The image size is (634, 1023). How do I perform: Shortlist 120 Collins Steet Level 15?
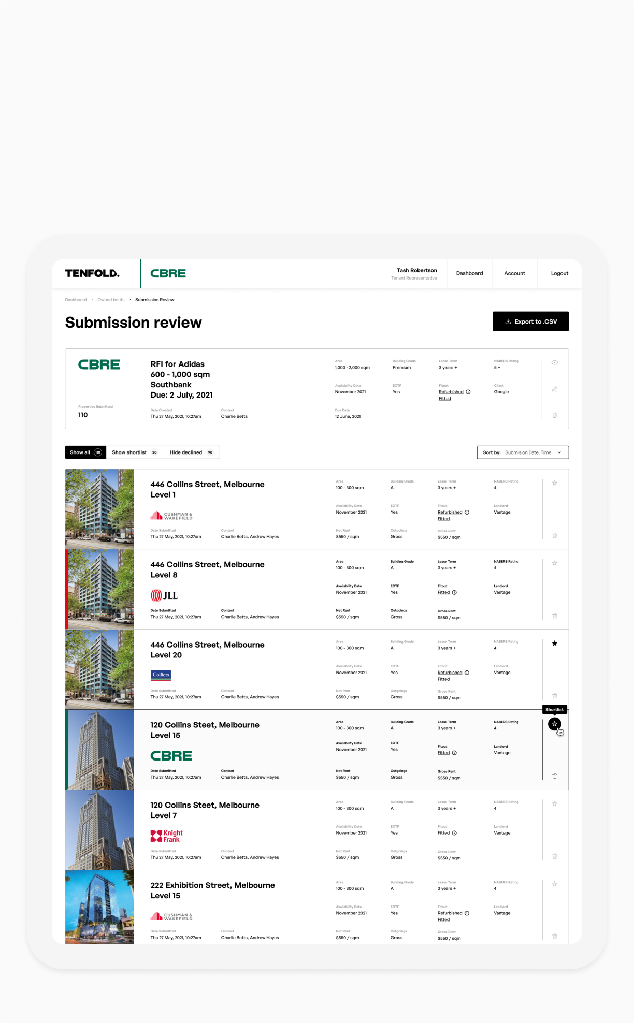tap(555, 724)
